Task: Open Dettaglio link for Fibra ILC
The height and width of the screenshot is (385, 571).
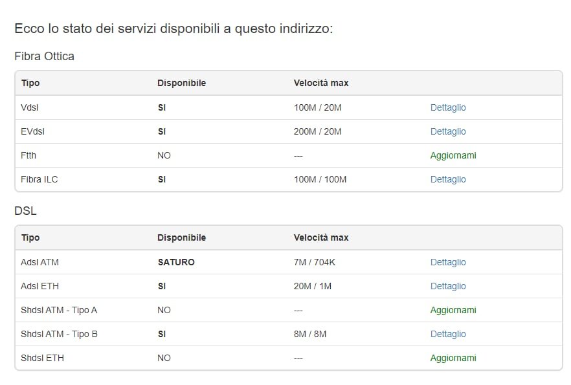Action: coord(448,179)
